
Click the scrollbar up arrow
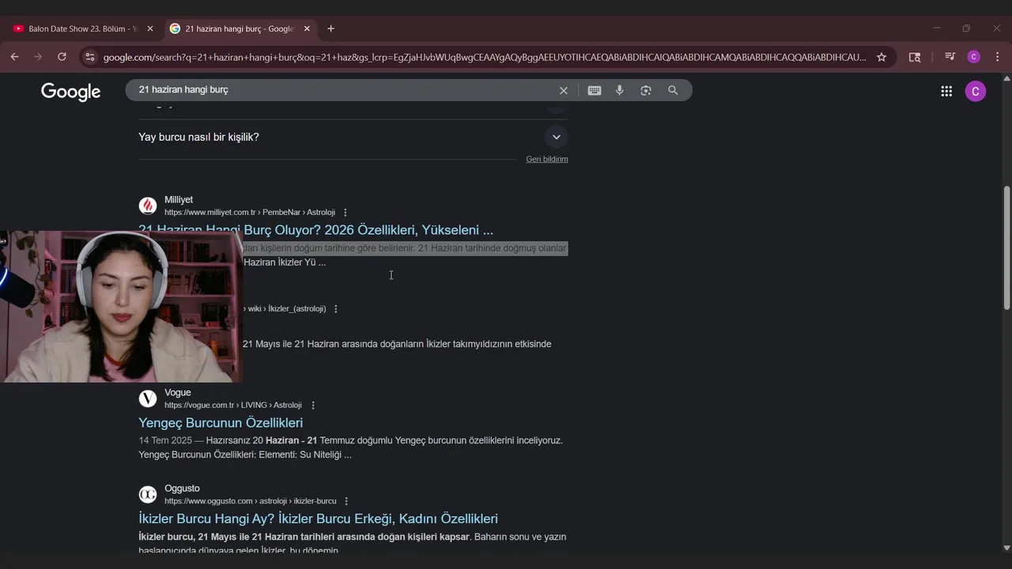1006,78
